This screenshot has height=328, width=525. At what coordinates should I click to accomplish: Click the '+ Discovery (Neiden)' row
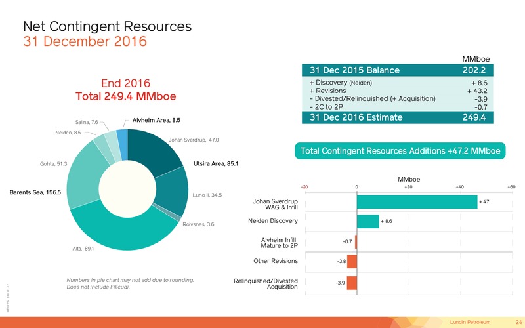[x=398, y=83]
